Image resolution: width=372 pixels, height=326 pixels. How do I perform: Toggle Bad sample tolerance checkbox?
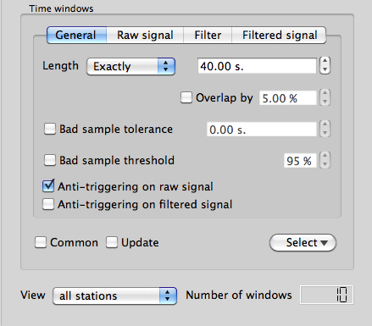[x=50, y=129]
